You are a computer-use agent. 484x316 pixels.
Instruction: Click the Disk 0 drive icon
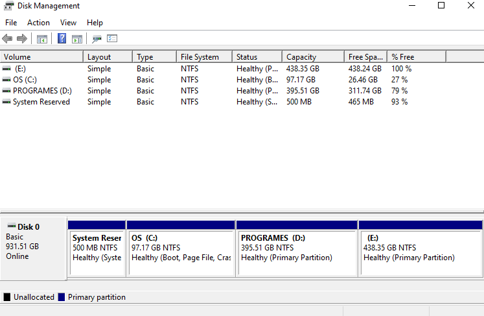12,225
